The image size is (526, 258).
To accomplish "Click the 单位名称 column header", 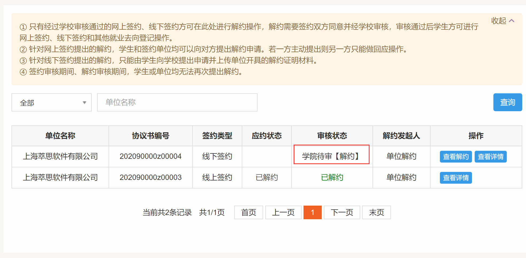I will (60, 136).
